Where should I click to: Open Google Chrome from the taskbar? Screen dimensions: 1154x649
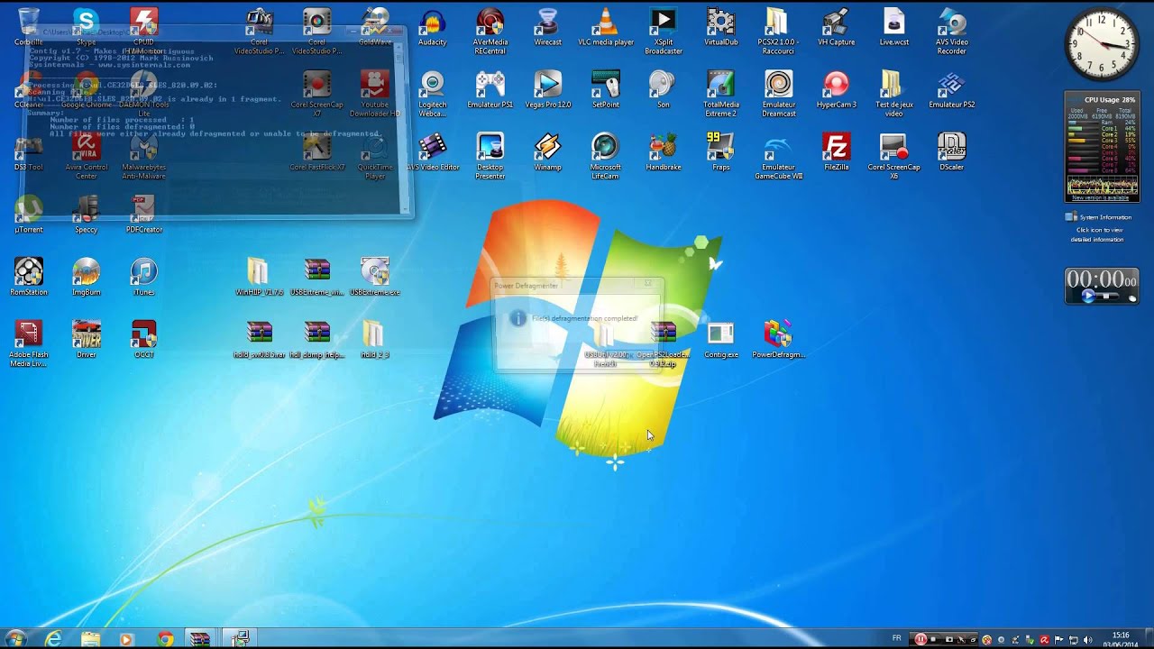click(164, 638)
